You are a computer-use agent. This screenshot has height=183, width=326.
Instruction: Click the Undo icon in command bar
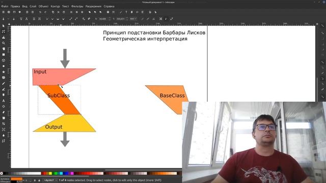[40, 12]
